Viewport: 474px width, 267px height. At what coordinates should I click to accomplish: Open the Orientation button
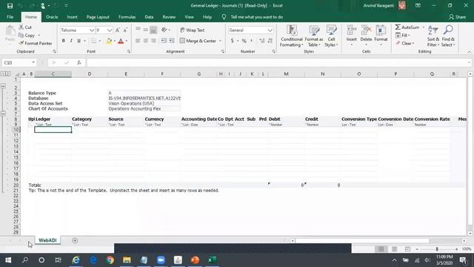(164, 30)
